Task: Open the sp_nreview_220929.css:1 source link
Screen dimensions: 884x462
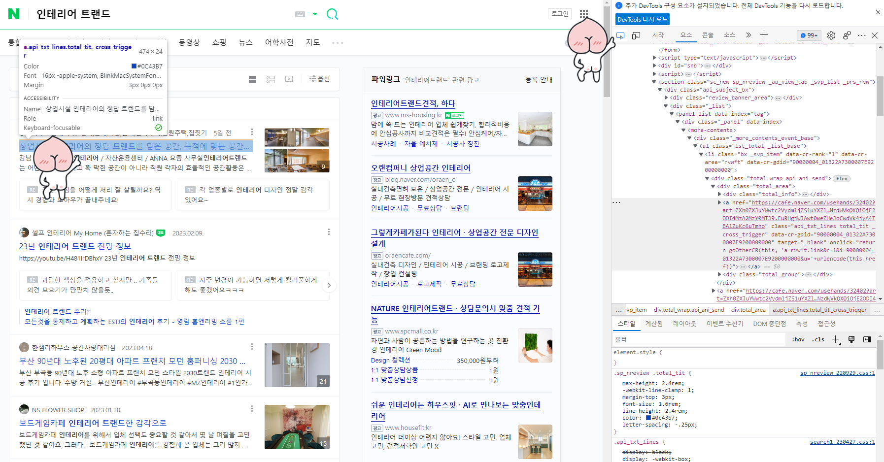Action: [838, 373]
